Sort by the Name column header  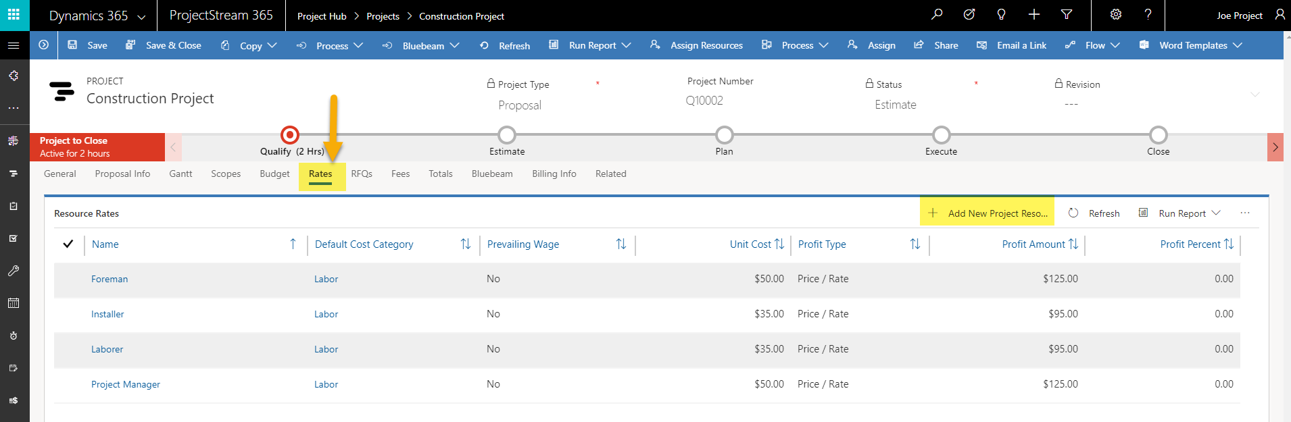point(105,244)
